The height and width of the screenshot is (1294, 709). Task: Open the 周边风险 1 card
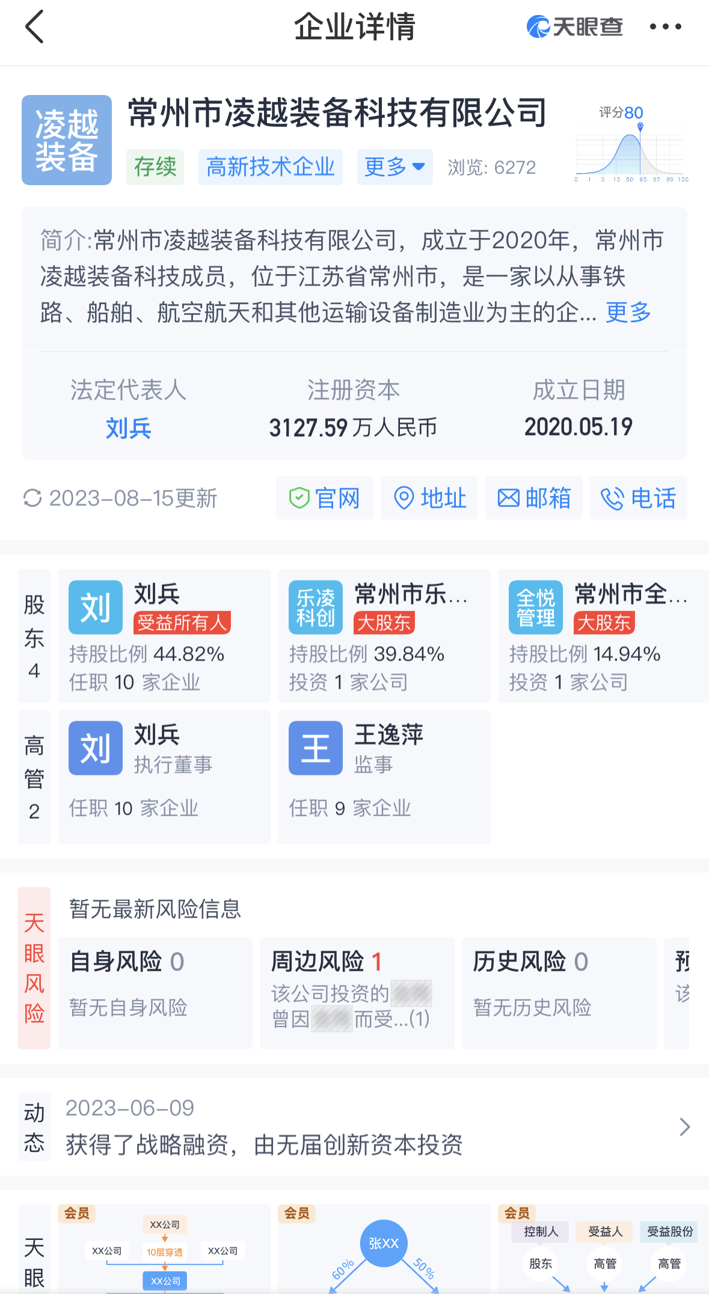point(357,993)
